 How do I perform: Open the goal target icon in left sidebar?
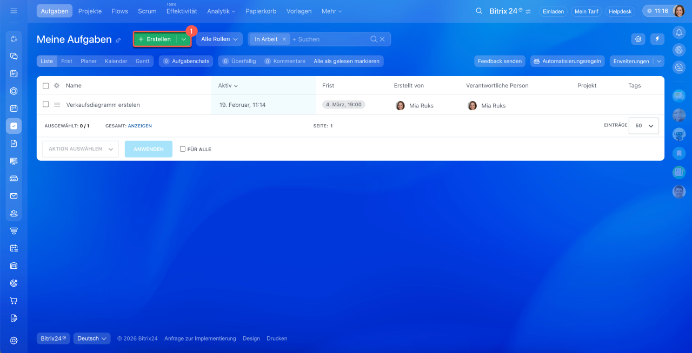tap(14, 283)
